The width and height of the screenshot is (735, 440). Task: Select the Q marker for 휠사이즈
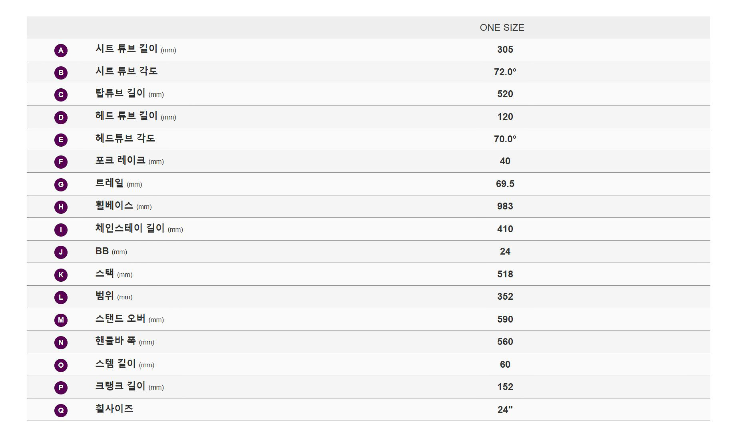61,410
